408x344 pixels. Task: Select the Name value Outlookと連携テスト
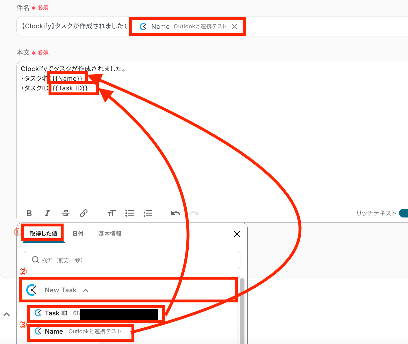(80, 332)
